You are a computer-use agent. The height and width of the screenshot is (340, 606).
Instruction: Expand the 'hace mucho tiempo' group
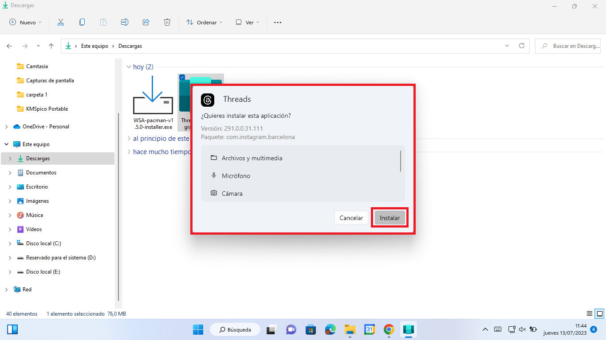129,152
